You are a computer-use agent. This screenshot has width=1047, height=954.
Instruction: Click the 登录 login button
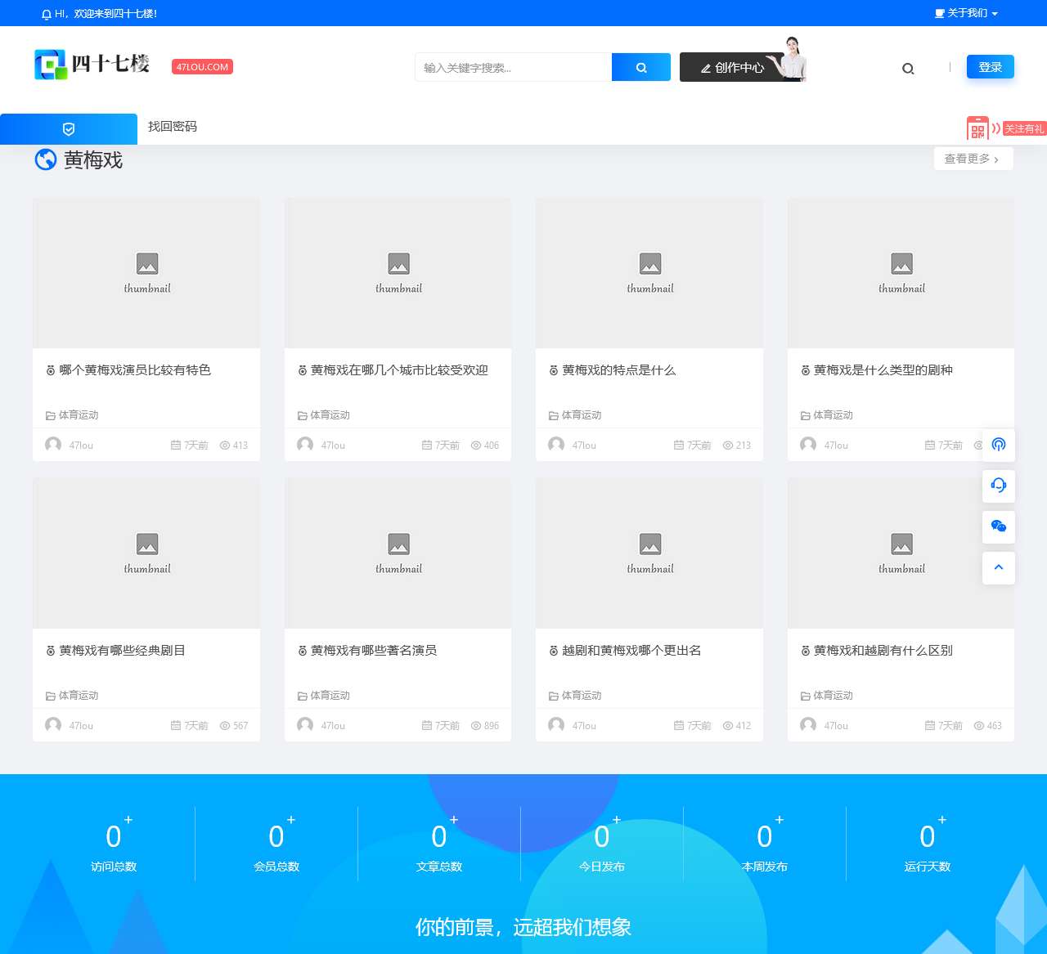click(x=990, y=67)
